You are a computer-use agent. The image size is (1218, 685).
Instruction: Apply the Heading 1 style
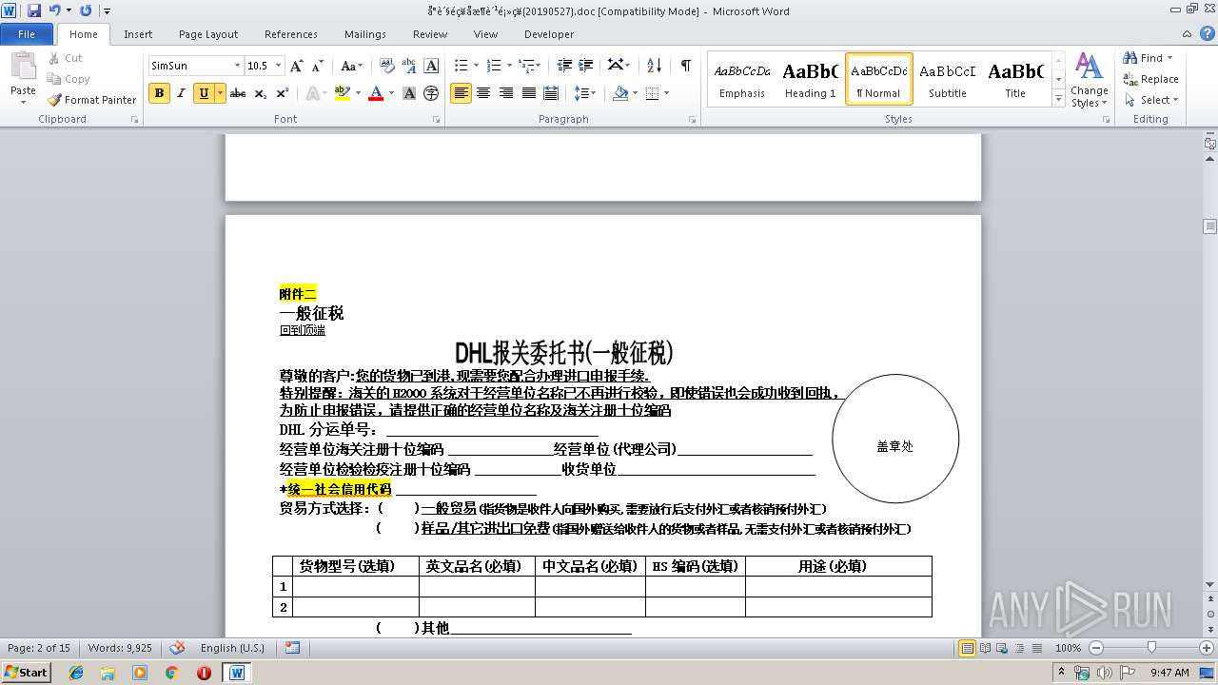click(810, 79)
